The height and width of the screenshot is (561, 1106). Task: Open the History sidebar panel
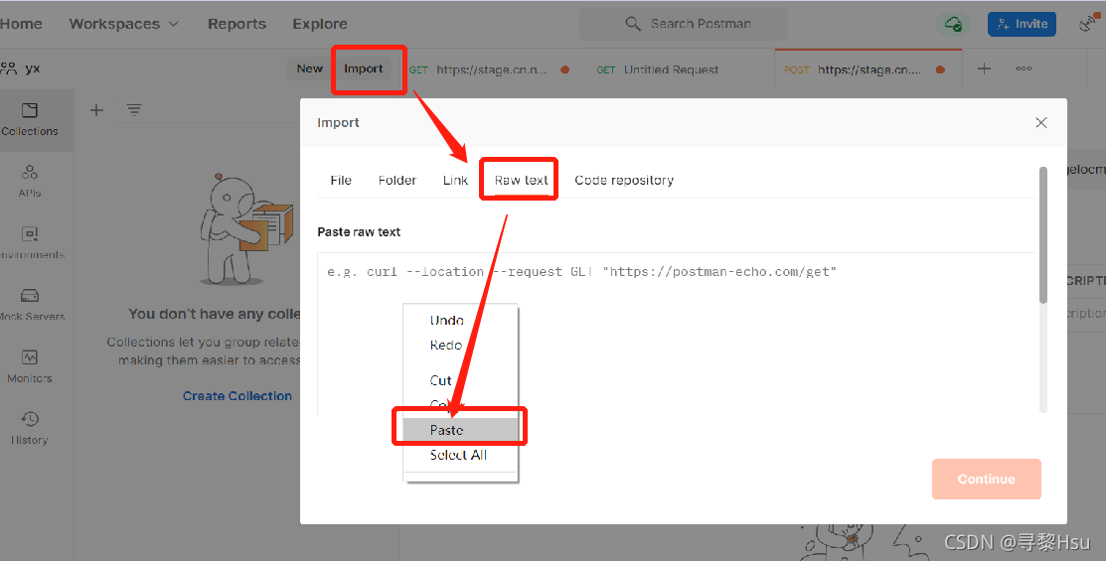point(30,428)
